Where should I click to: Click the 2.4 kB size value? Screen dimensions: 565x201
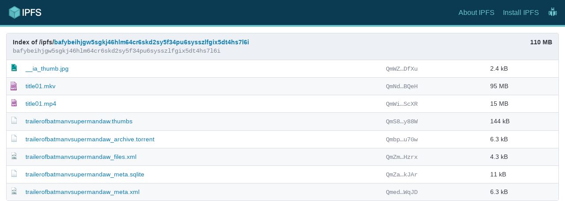point(499,68)
